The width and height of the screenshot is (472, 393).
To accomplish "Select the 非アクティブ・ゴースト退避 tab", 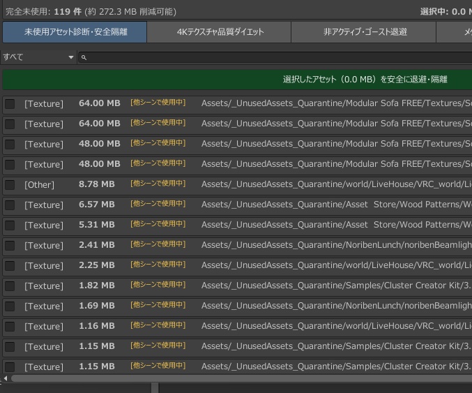I will 364,32.
